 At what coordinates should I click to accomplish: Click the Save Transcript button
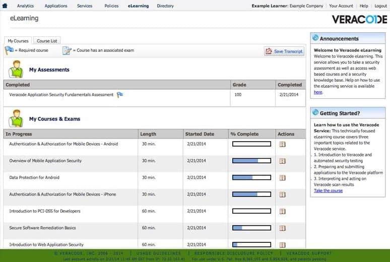[x=284, y=51]
